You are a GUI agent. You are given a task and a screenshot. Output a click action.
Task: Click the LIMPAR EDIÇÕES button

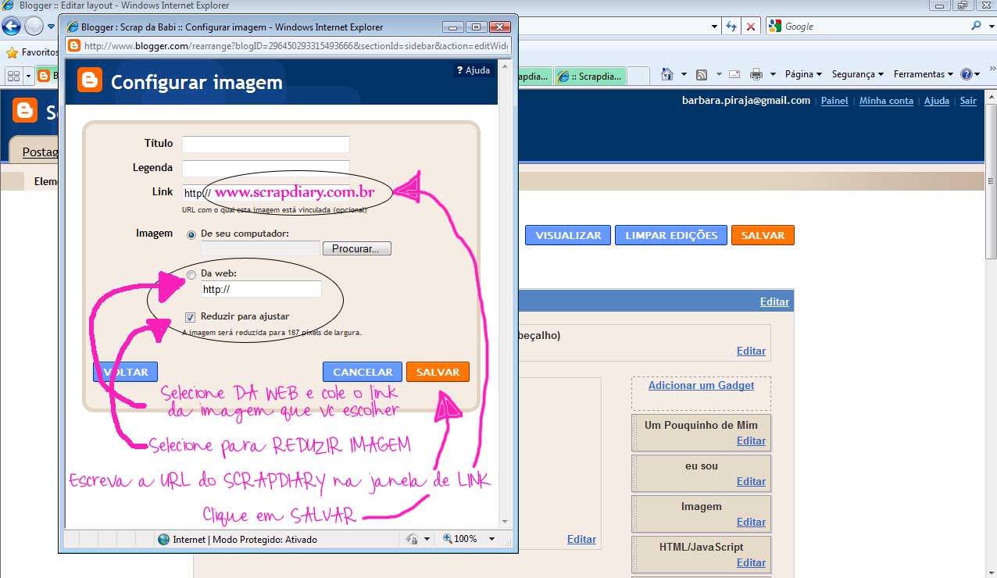(671, 235)
